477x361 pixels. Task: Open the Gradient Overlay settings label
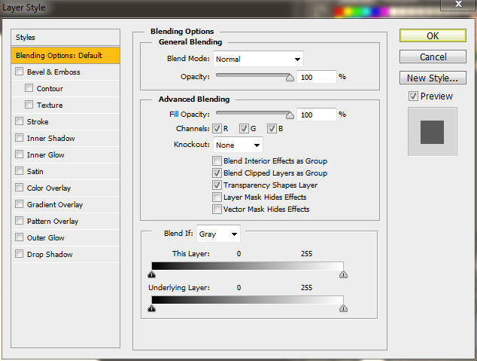[55, 205]
